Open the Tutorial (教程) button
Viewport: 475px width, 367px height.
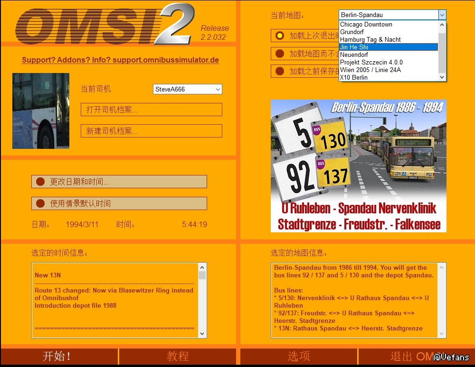coord(178,357)
